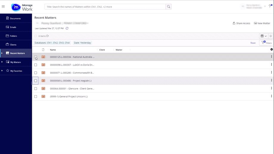Open the column settings gear icon
This screenshot has height=154, width=274.
(271, 50)
